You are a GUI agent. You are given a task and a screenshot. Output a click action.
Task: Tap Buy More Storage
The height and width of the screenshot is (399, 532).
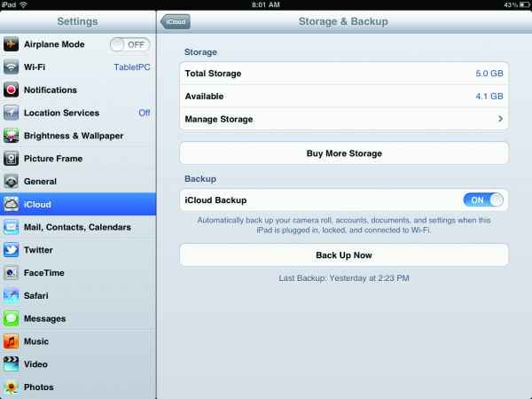pyautogui.click(x=344, y=153)
